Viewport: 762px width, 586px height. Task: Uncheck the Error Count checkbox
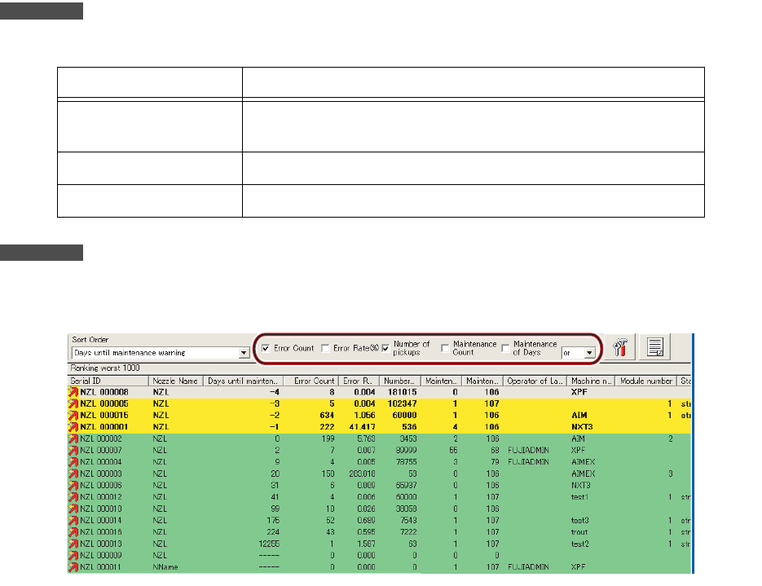[266, 349]
